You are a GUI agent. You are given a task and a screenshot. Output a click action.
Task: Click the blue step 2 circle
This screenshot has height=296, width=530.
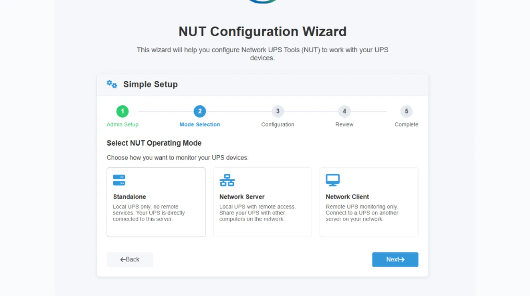[200, 111]
